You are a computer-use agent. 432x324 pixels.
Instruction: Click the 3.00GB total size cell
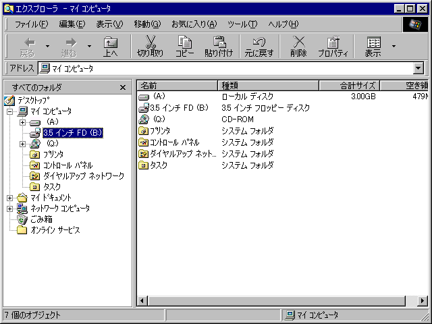point(363,97)
